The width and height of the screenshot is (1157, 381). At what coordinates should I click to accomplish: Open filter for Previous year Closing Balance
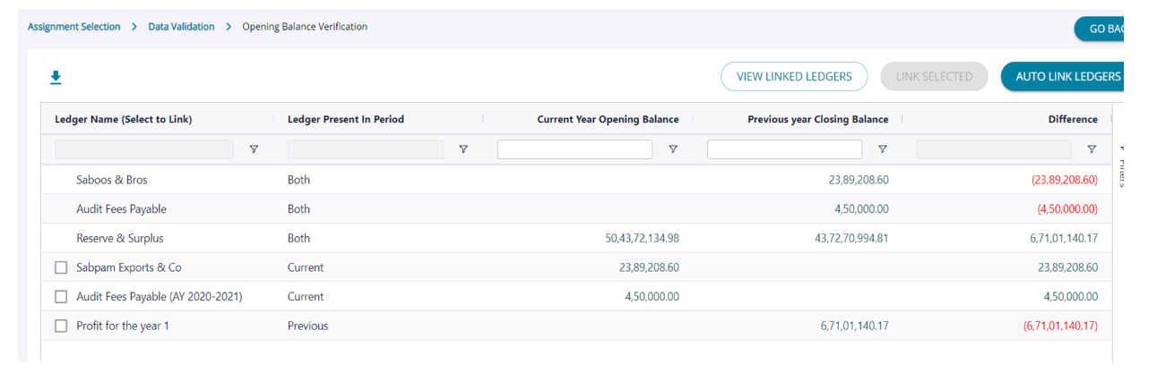pyautogui.click(x=883, y=149)
